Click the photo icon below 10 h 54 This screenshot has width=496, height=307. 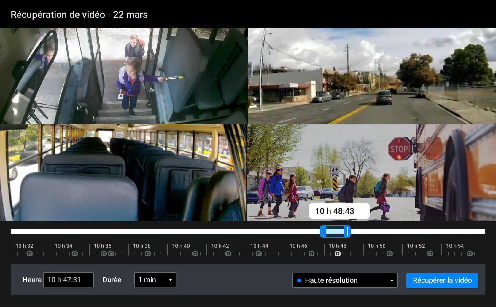[470, 254]
